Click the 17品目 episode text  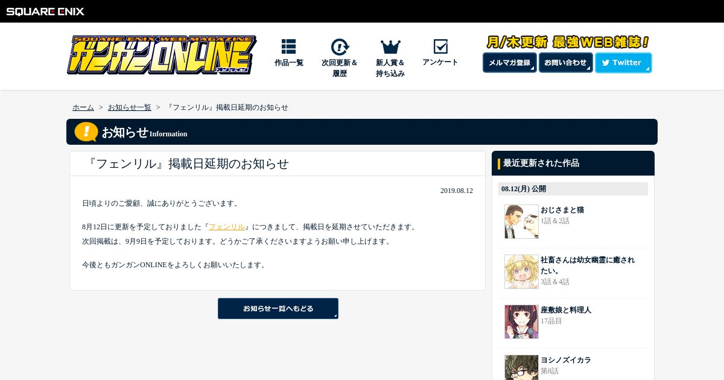coord(551,321)
